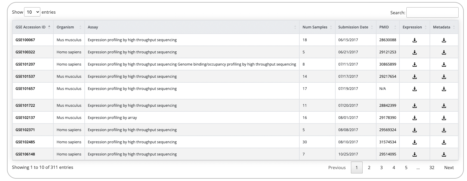Download expression file for GSE101207
The height and width of the screenshot is (181, 467).
pos(414,65)
